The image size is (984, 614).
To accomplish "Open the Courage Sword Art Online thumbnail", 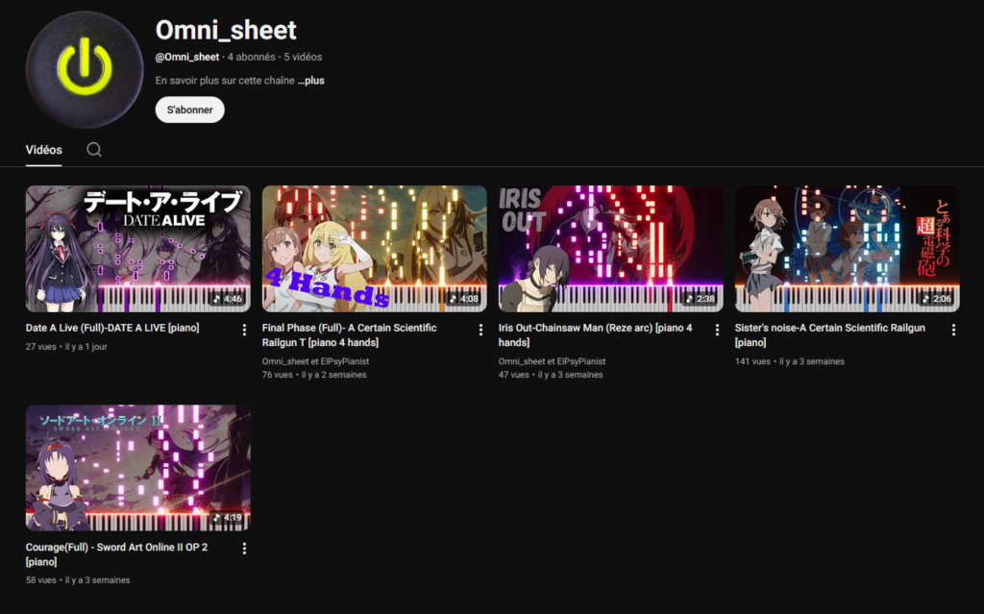I will (x=138, y=468).
